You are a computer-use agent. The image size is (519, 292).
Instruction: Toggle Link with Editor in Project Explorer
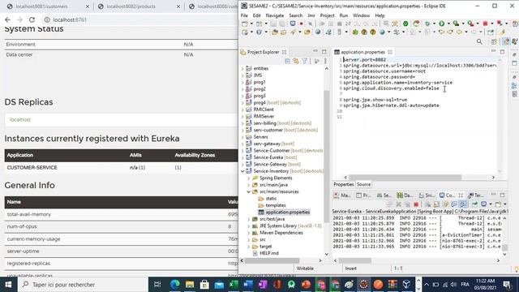pyautogui.click(x=296, y=61)
